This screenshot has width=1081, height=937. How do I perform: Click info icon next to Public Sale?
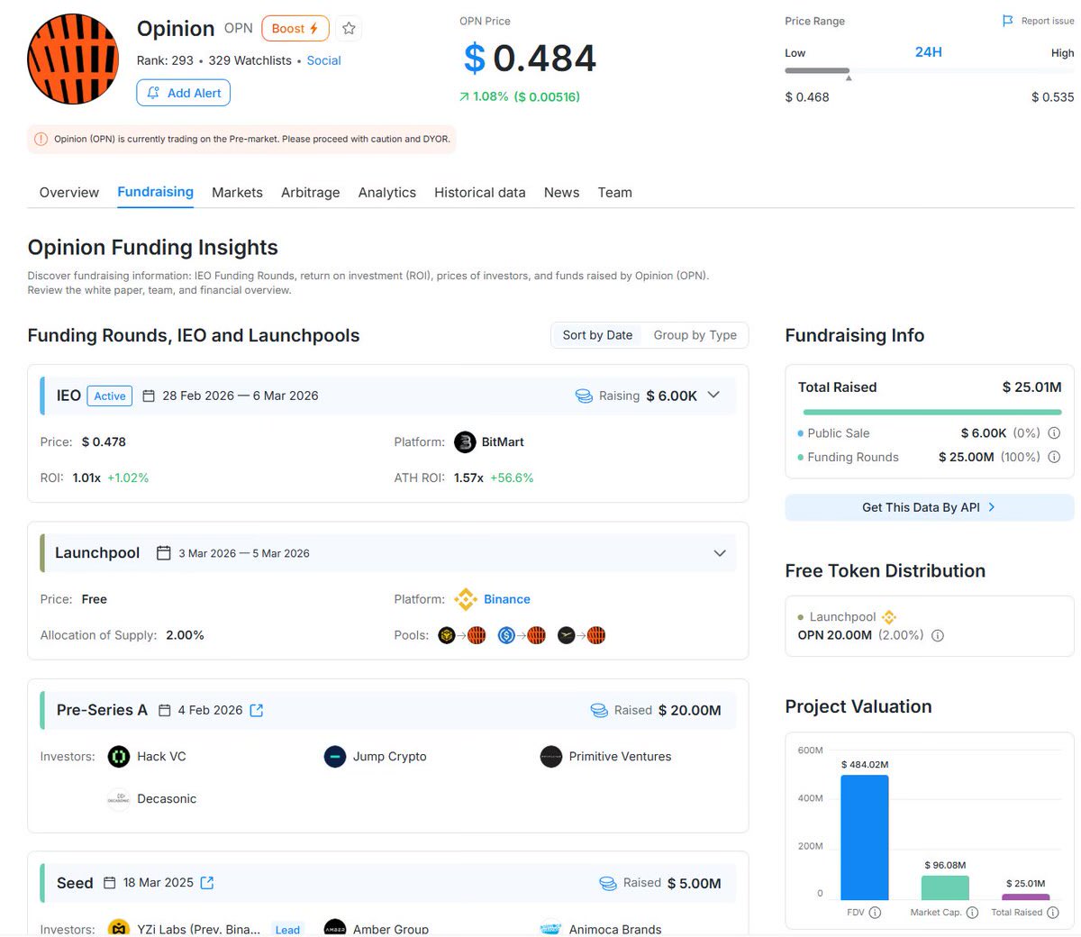(1054, 433)
